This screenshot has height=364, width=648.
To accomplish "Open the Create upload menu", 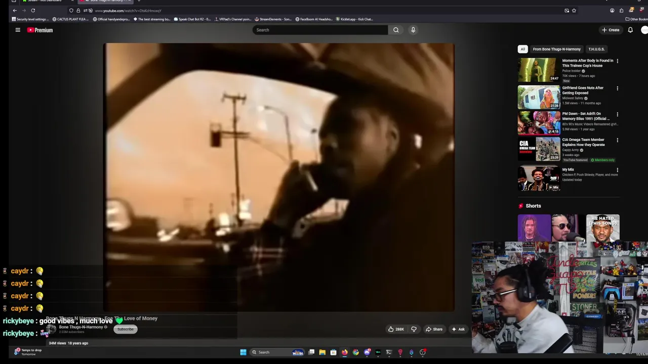I will pyautogui.click(x=611, y=30).
